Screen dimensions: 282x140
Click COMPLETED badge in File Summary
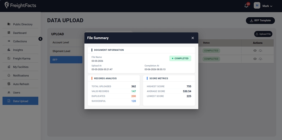pyautogui.click(x=180, y=58)
